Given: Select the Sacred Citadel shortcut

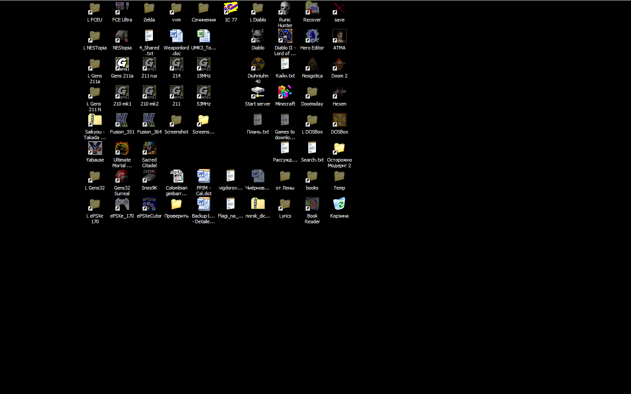Looking at the screenshot, I should [x=149, y=149].
